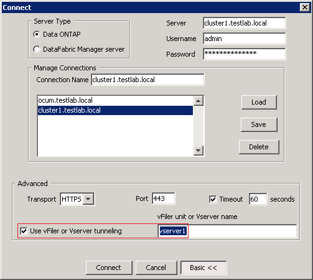Delete the selected connection
The height and width of the screenshot is (280, 313).
click(x=259, y=147)
